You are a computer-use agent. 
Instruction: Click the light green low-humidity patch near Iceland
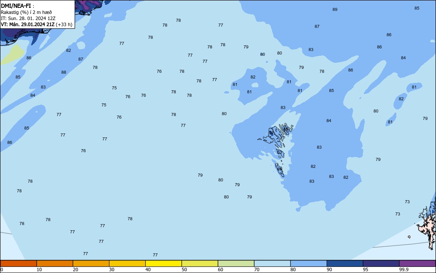click(13, 55)
